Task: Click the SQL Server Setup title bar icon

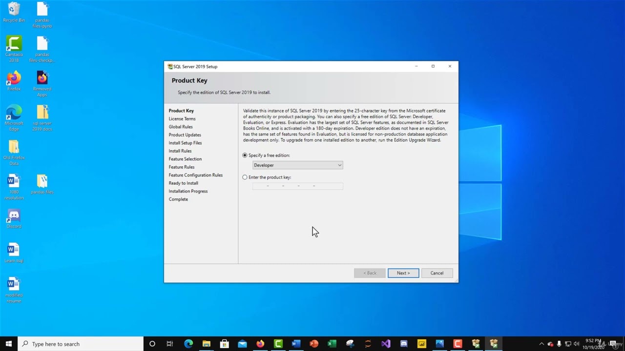Action: click(x=170, y=67)
